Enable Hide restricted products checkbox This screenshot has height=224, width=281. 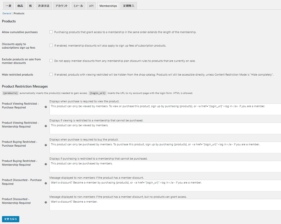(51, 74)
